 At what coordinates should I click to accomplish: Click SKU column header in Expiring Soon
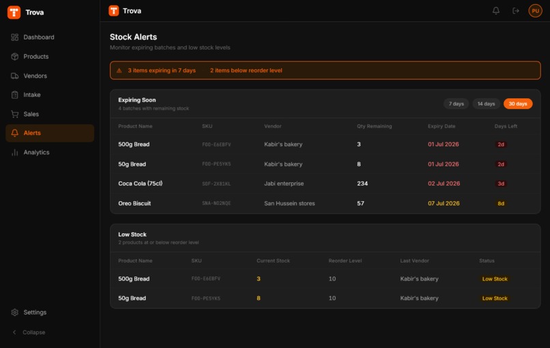207,126
